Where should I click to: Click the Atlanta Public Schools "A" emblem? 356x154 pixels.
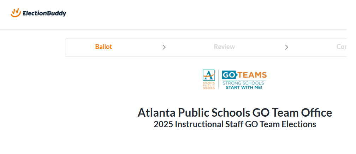pos(209,75)
